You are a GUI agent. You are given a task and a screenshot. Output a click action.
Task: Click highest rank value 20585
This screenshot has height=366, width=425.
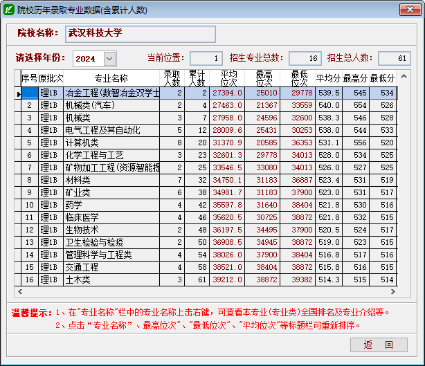(262, 143)
